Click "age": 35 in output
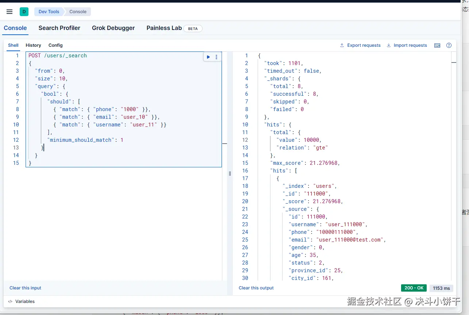Image resolution: width=469 pixels, height=315 pixels. coord(303,255)
